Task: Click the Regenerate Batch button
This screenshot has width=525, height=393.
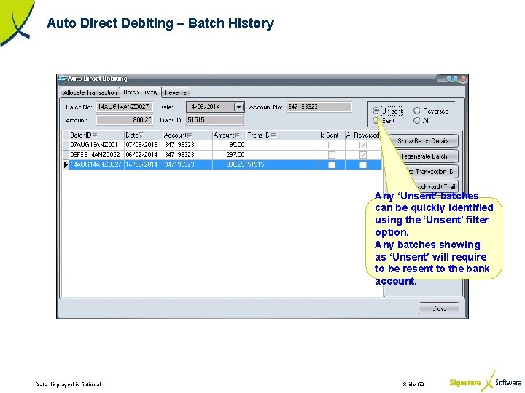Action: [423, 156]
